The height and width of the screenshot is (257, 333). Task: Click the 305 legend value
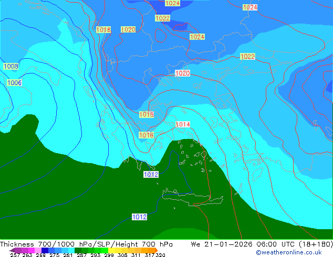point(122,255)
